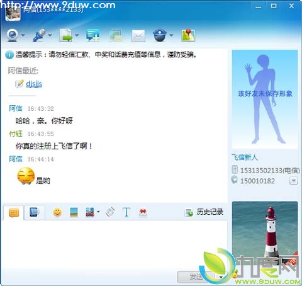302x286 pixels.
Task: Open the map location sharing icon
Action: pyautogui.click(x=188, y=35)
